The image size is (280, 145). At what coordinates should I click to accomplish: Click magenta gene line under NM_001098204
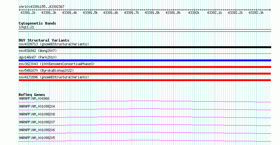tap(145, 109)
